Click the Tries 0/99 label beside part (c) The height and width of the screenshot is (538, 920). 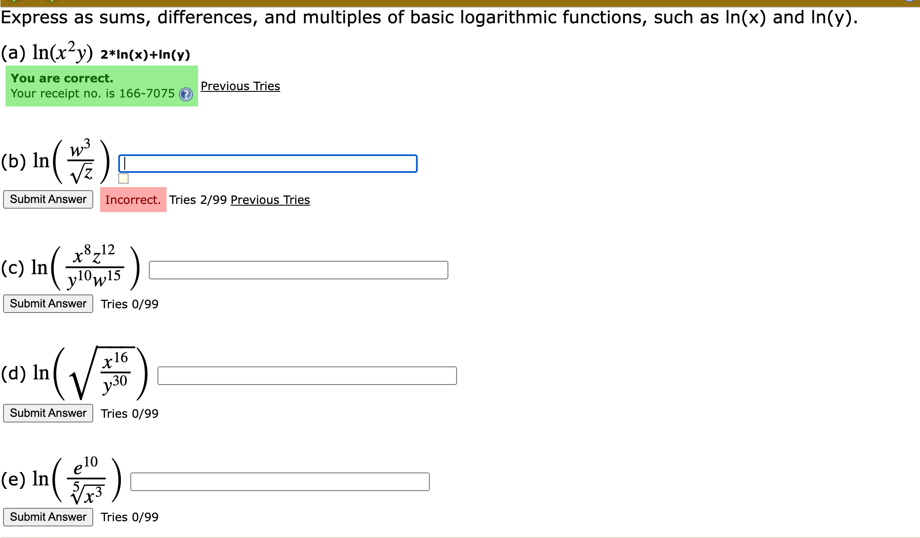129,304
